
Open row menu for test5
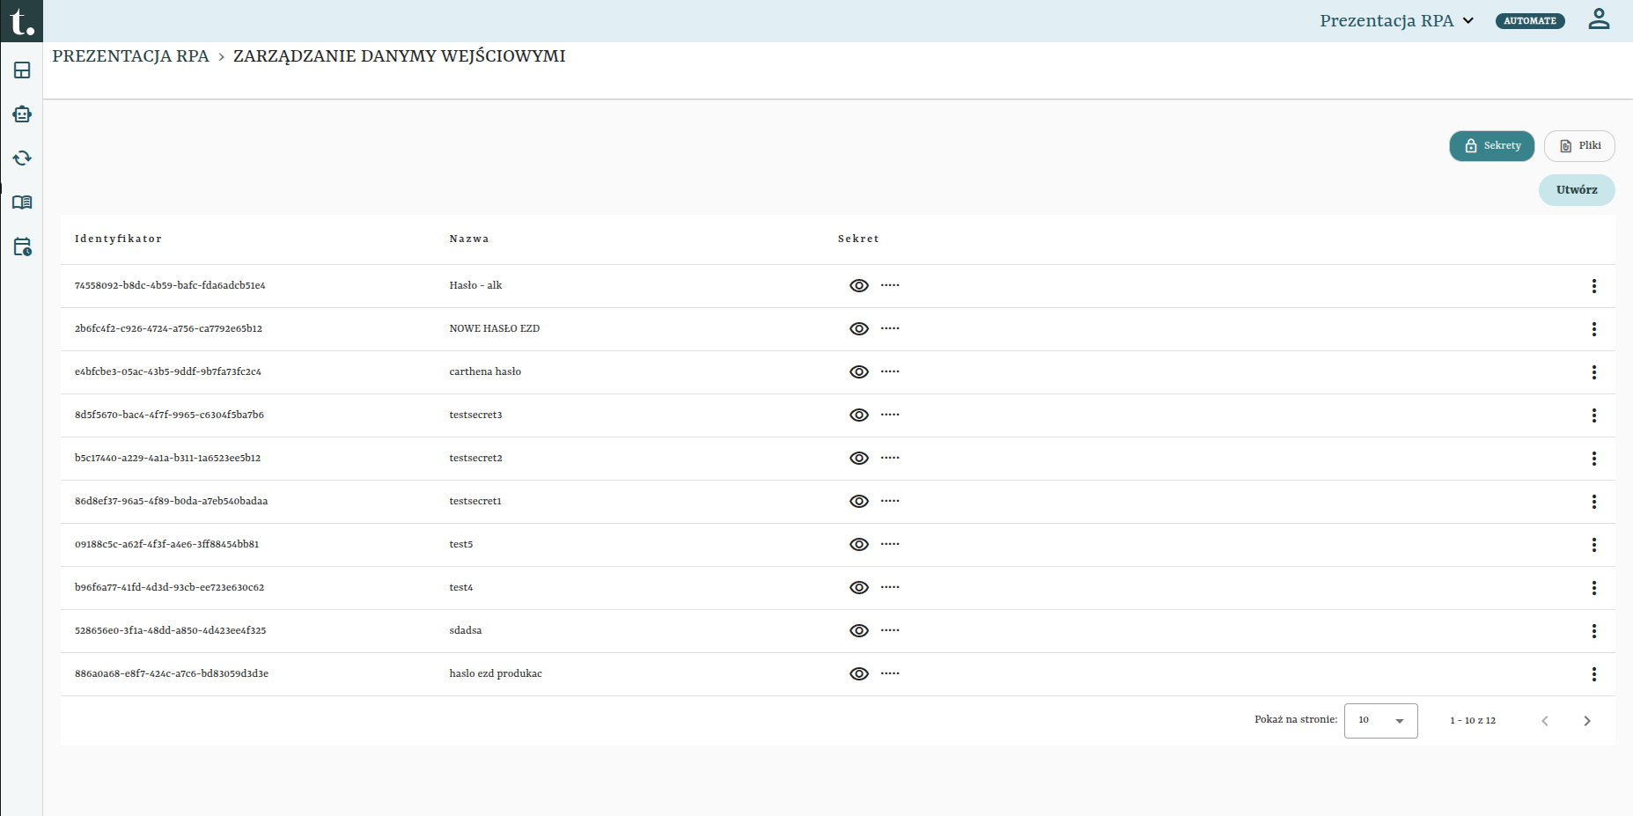pos(1593,545)
